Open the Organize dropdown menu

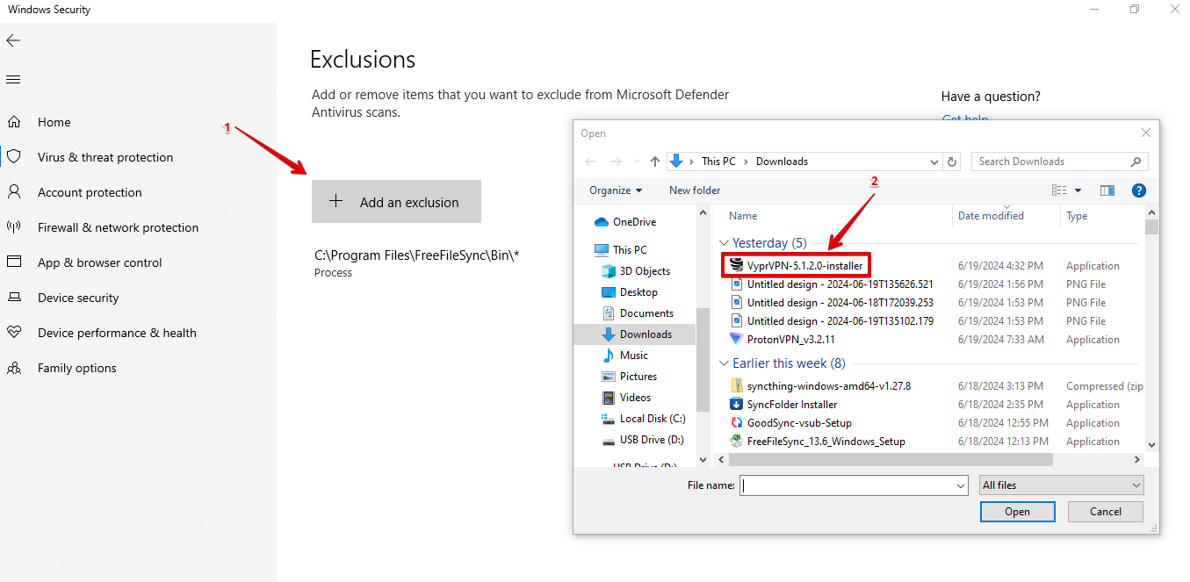(616, 190)
